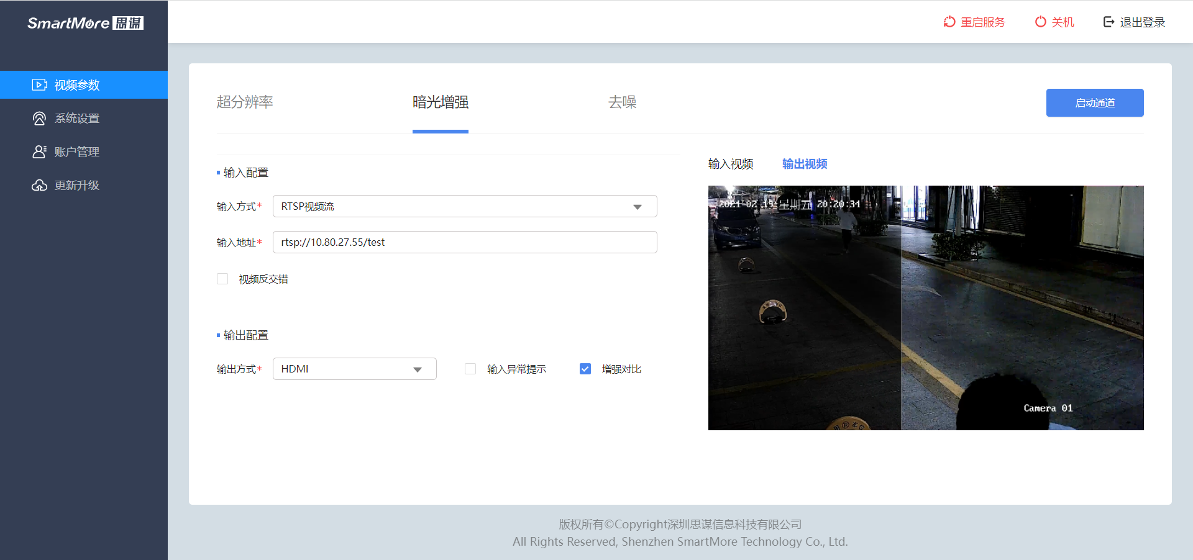1193x560 pixels.
Task: Switch to the 超分辨率 tab
Action: point(245,102)
